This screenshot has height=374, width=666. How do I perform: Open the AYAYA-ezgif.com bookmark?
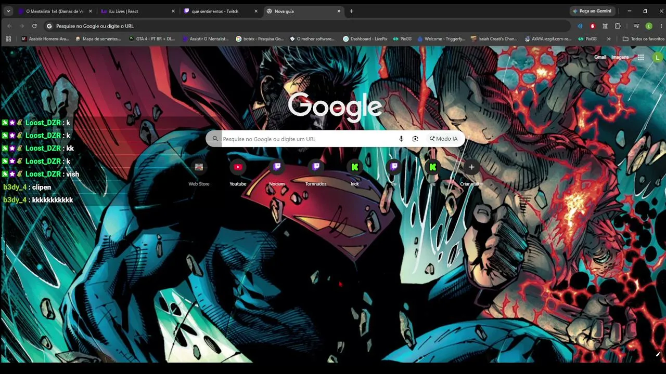point(548,39)
